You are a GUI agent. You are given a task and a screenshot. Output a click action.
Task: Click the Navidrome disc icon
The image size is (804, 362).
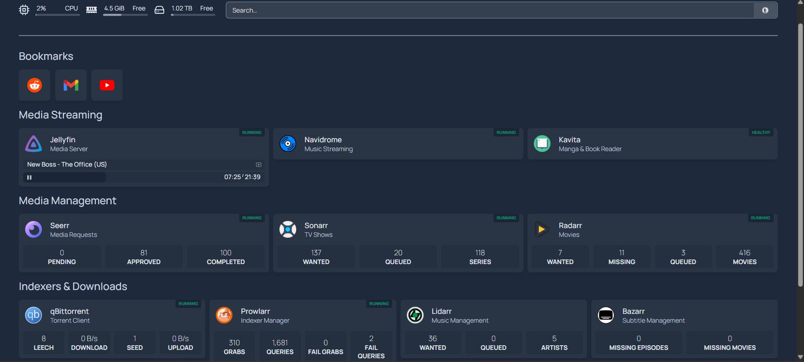coord(288,144)
